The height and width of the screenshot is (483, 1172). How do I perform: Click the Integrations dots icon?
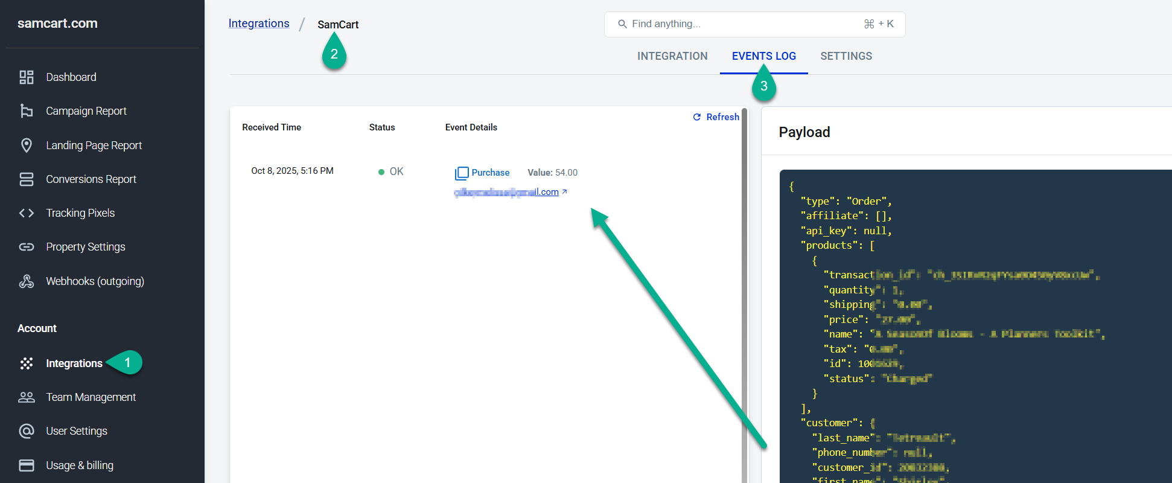27,363
